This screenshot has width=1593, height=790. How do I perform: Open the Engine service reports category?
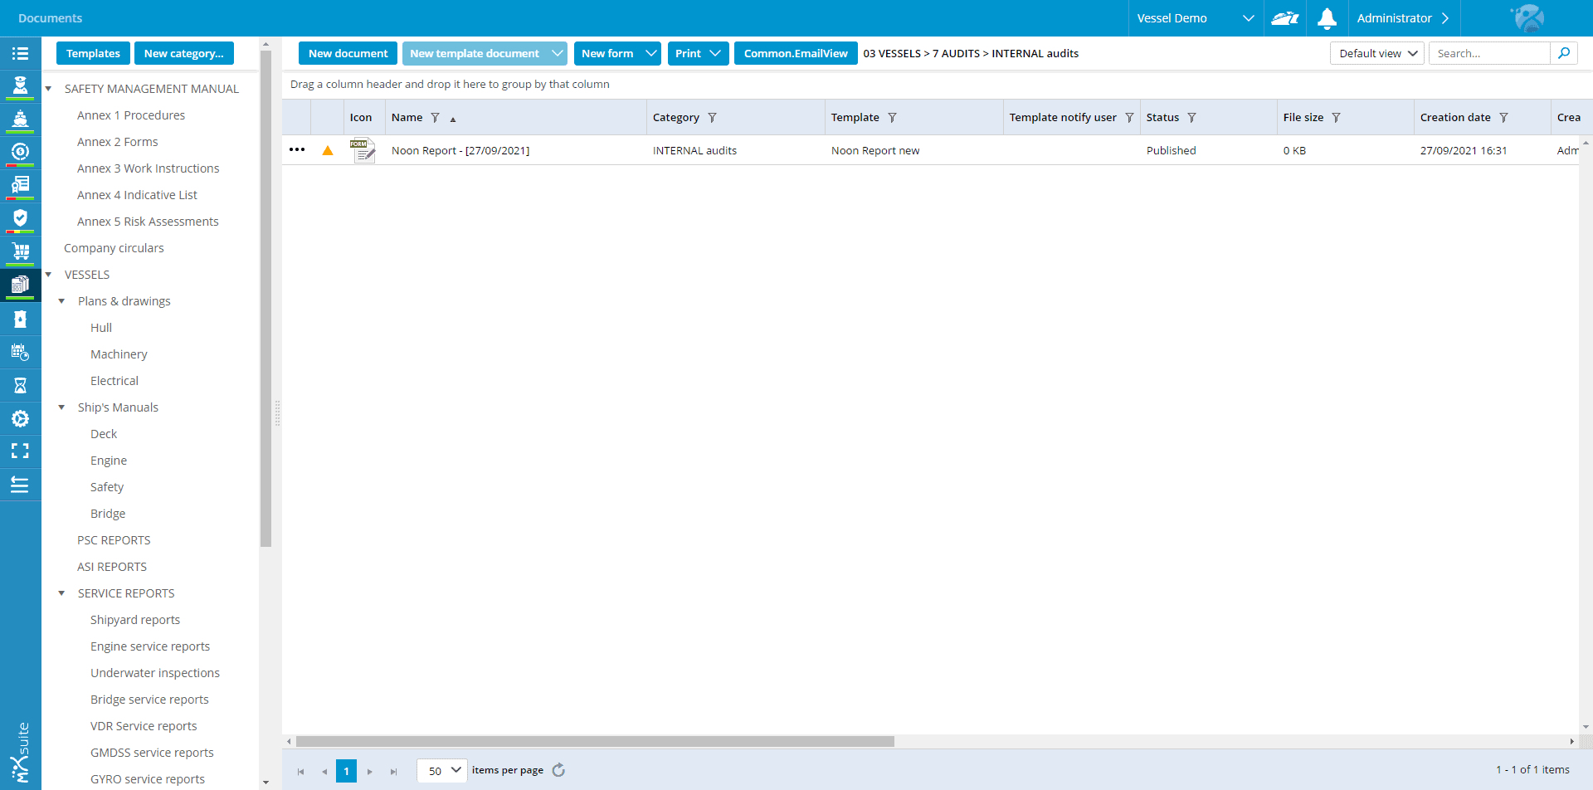pyautogui.click(x=149, y=646)
